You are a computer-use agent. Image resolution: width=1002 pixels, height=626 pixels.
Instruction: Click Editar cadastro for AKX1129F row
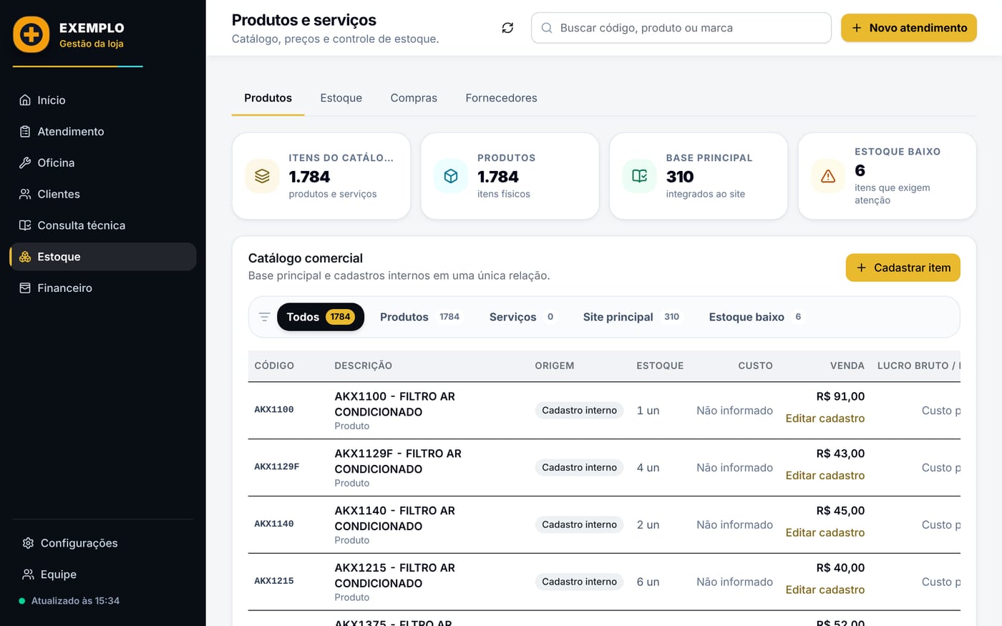(825, 476)
